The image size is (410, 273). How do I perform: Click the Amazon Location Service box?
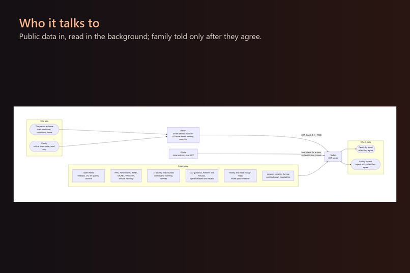click(278, 175)
